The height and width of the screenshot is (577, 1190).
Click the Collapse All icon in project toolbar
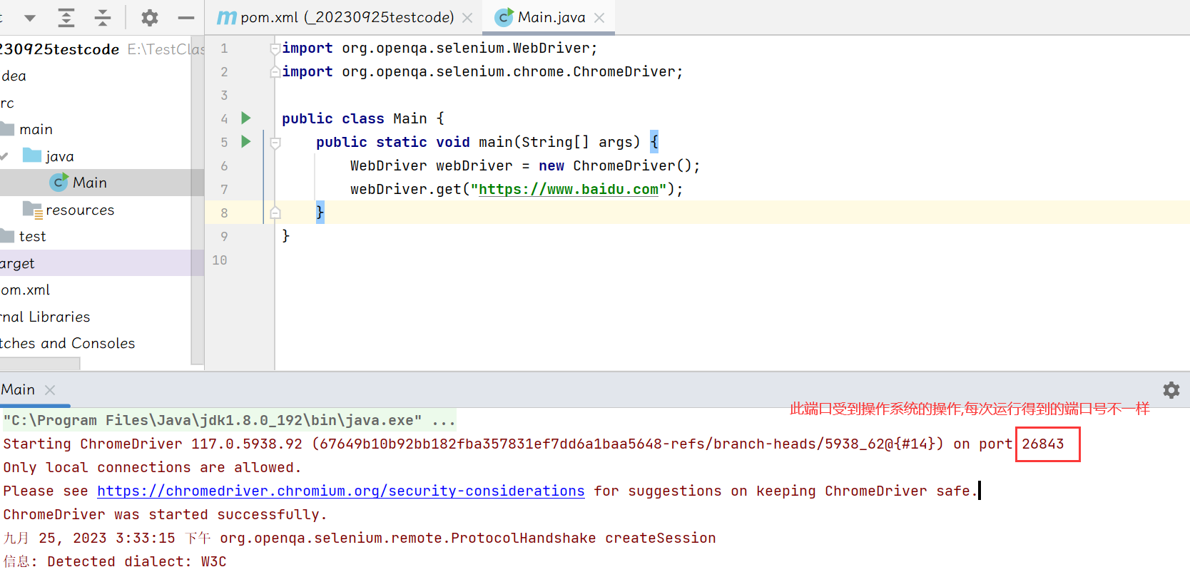(103, 17)
